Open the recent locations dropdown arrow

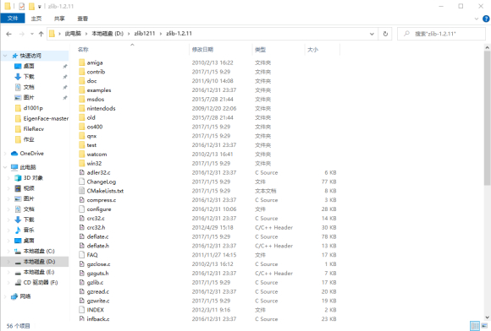(x=32, y=34)
